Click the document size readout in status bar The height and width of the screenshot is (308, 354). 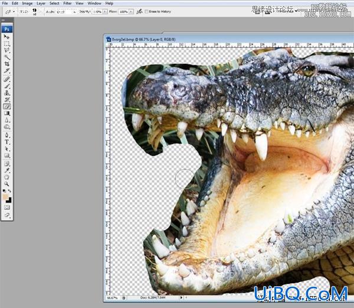tap(153, 297)
